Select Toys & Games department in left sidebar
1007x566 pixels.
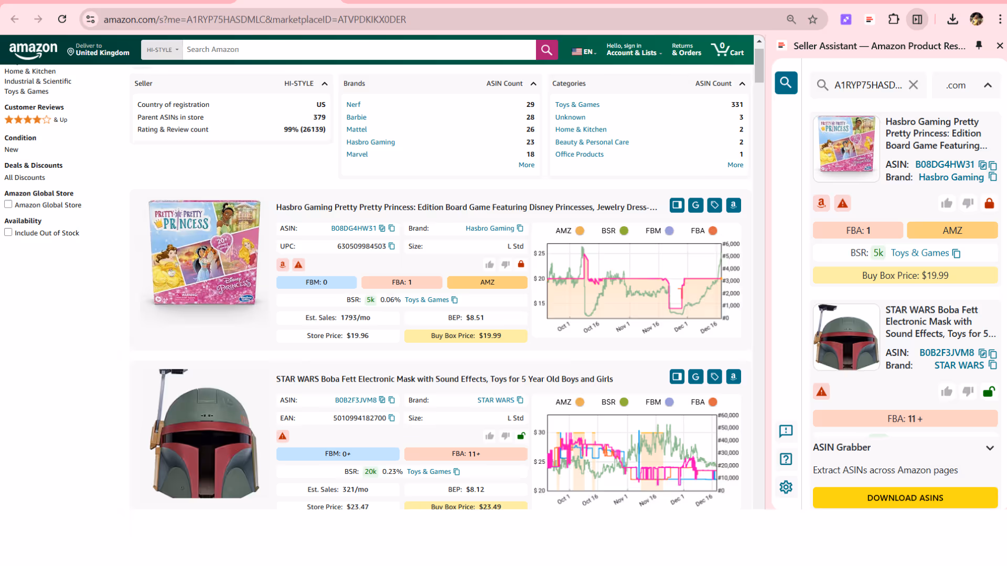click(26, 92)
